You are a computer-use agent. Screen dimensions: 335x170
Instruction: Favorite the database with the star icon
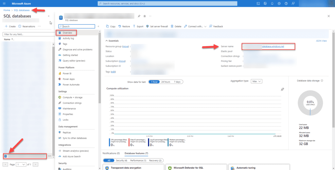point(145,16)
